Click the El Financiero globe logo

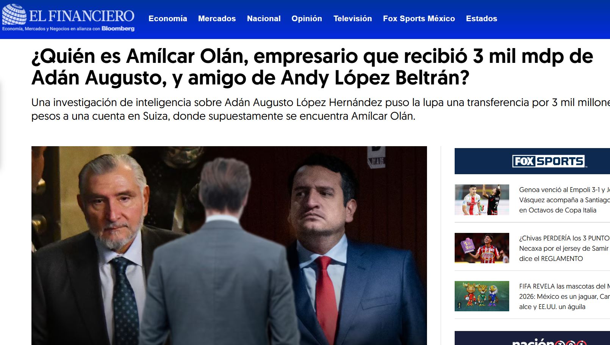(14, 14)
